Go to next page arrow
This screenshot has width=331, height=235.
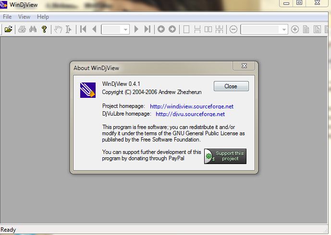[136, 29]
